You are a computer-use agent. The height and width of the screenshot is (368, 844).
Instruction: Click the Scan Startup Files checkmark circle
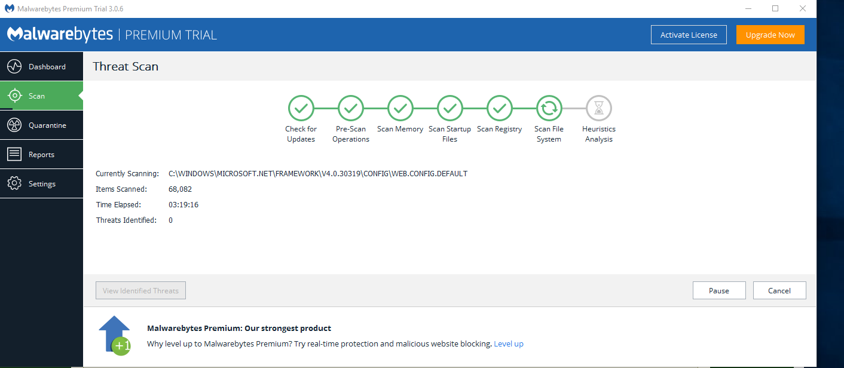coord(449,108)
